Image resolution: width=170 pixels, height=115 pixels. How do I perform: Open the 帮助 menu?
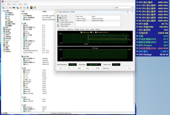coord(25,4)
